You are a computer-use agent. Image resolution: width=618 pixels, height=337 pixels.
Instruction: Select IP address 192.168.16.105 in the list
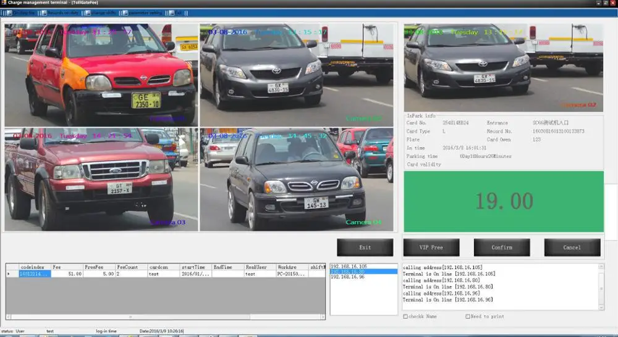pos(348,266)
